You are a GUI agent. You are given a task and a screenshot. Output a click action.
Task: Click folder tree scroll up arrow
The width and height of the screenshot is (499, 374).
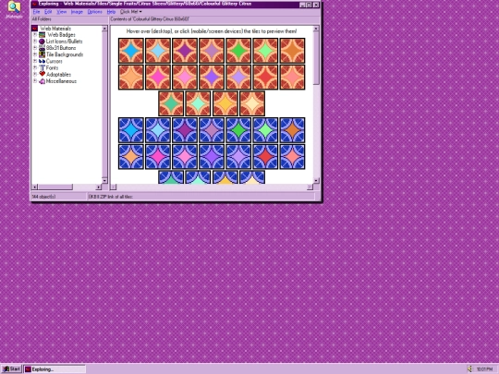104,29
